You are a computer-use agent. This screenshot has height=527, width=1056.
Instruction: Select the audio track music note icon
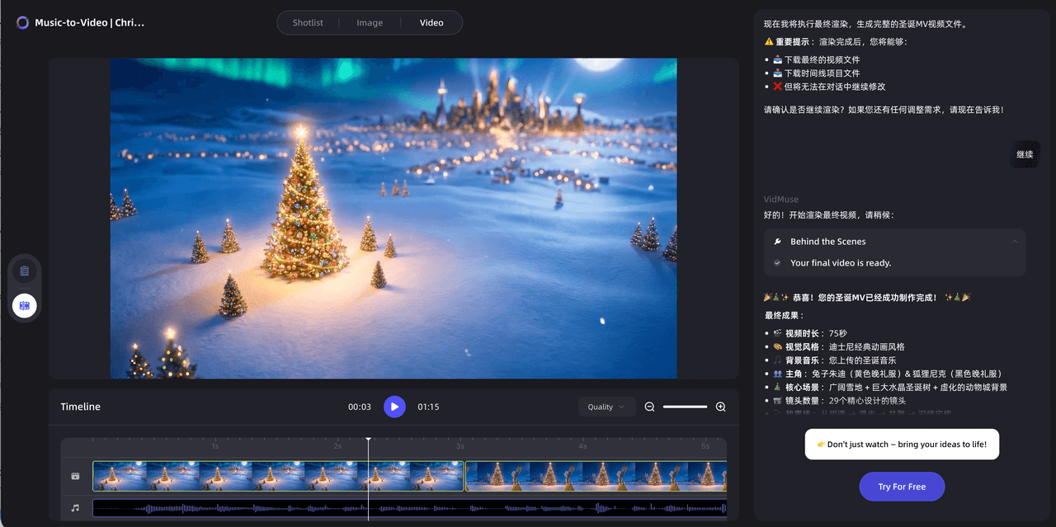[x=74, y=506]
